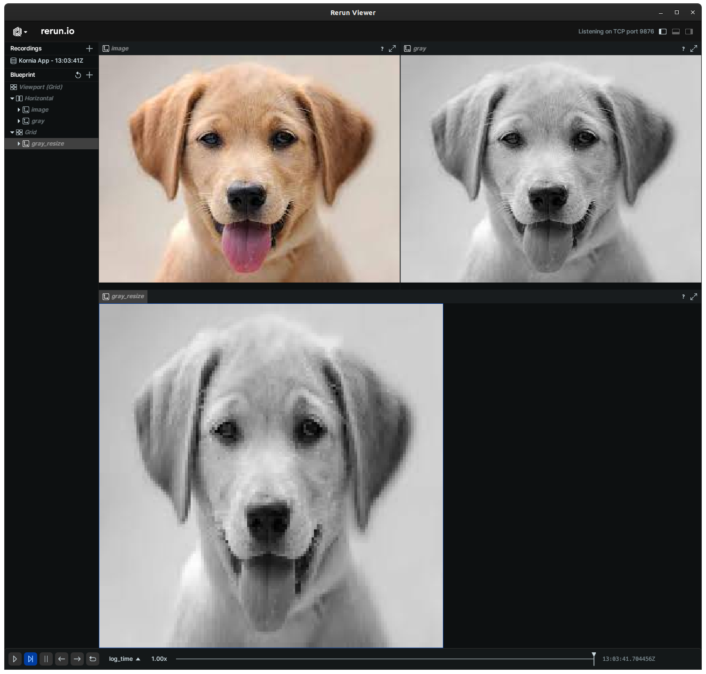Click the image view title label
This screenshot has width=706, height=674.
coord(120,48)
